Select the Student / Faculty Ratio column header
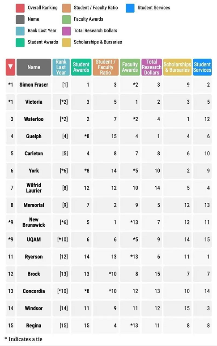 tap(106, 67)
